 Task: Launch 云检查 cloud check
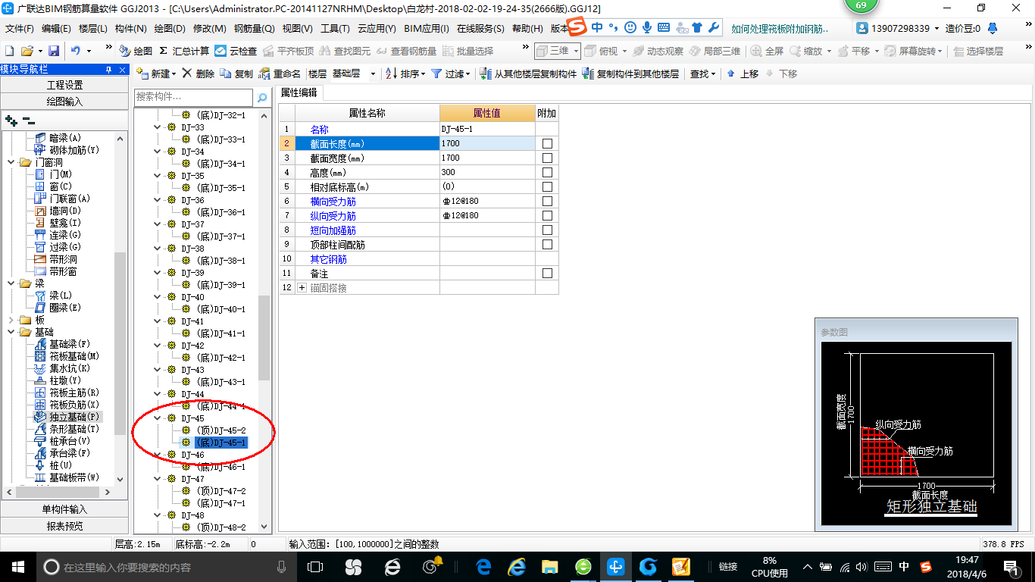pos(236,51)
